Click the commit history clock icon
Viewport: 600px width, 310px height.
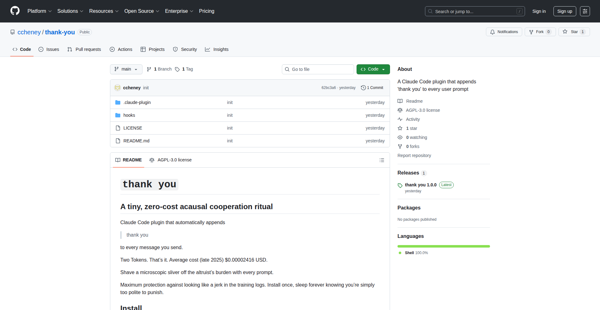[363, 88]
